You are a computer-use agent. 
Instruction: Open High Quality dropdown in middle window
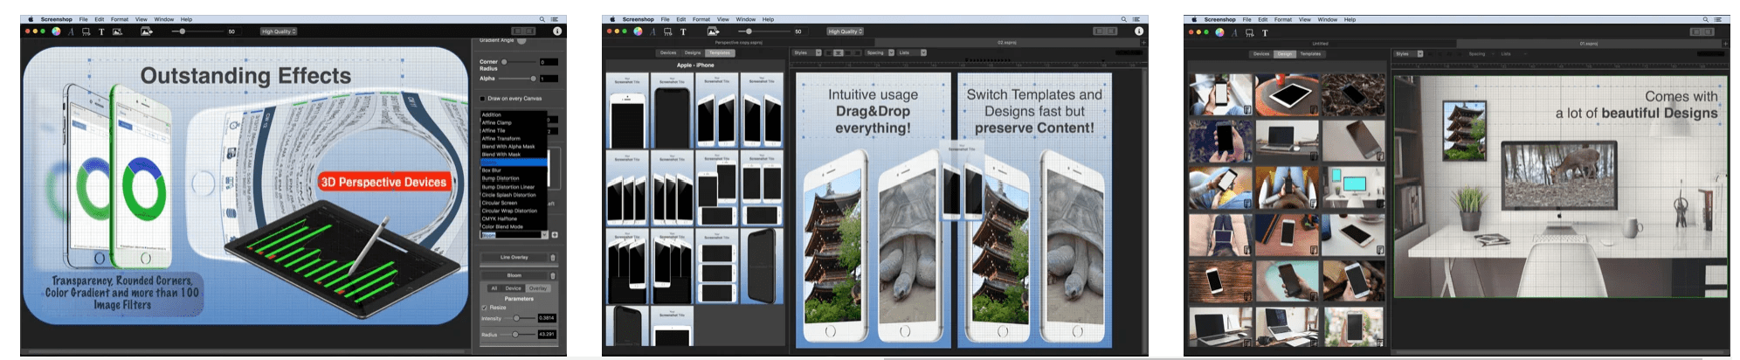point(845,31)
